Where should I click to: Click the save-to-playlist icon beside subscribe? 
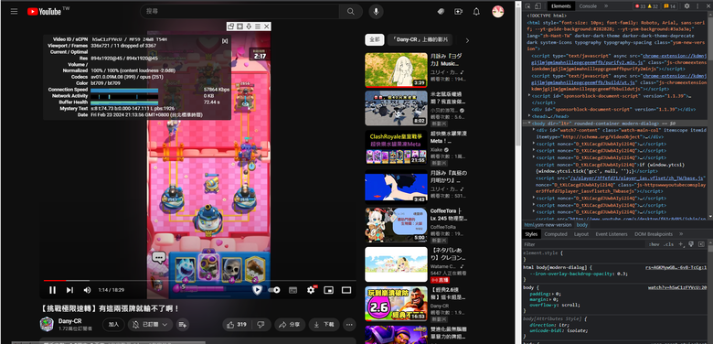click(x=182, y=325)
